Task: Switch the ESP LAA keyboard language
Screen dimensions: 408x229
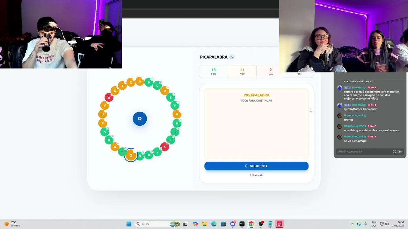Action: click(x=374, y=224)
